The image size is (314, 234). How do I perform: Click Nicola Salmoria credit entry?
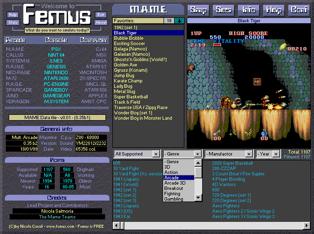pyautogui.click(x=57, y=211)
